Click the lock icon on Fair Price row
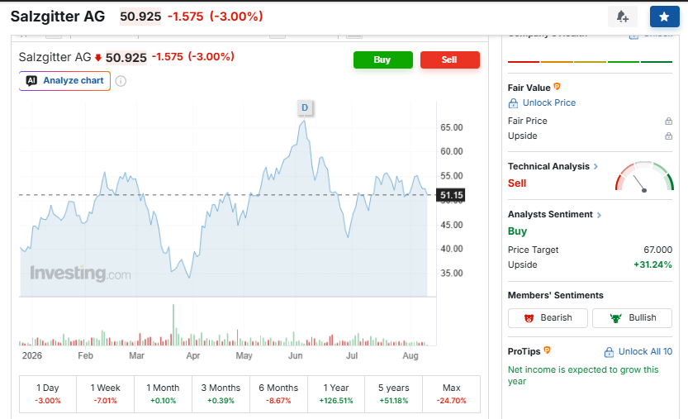688x419 pixels. (668, 121)
